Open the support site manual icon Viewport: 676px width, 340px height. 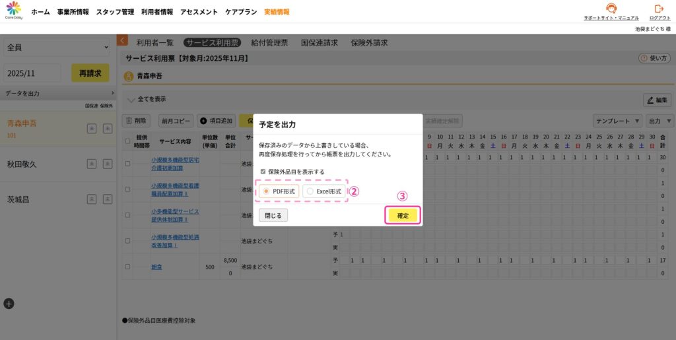pos(611,9)
